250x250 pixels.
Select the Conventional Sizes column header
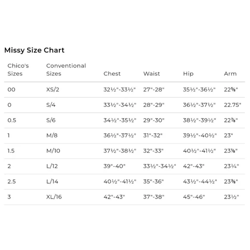coord(66,70)
